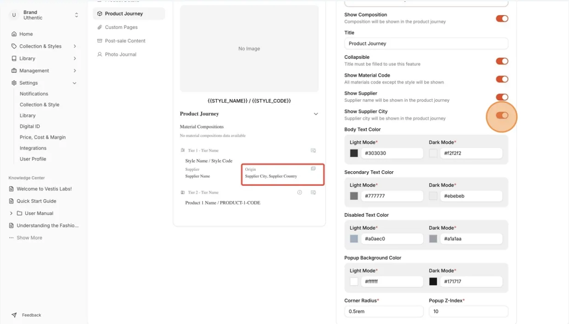Click the Origin copy icon in preview

pyautogui.click(x=313, y=168)
